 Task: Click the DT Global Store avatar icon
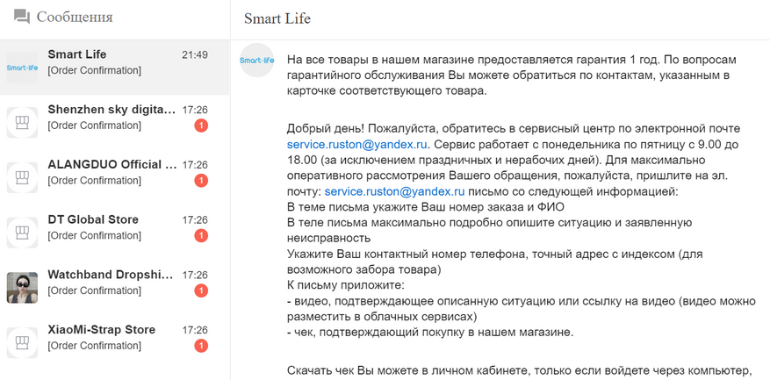pyautogui.click(x=22, y=233)
